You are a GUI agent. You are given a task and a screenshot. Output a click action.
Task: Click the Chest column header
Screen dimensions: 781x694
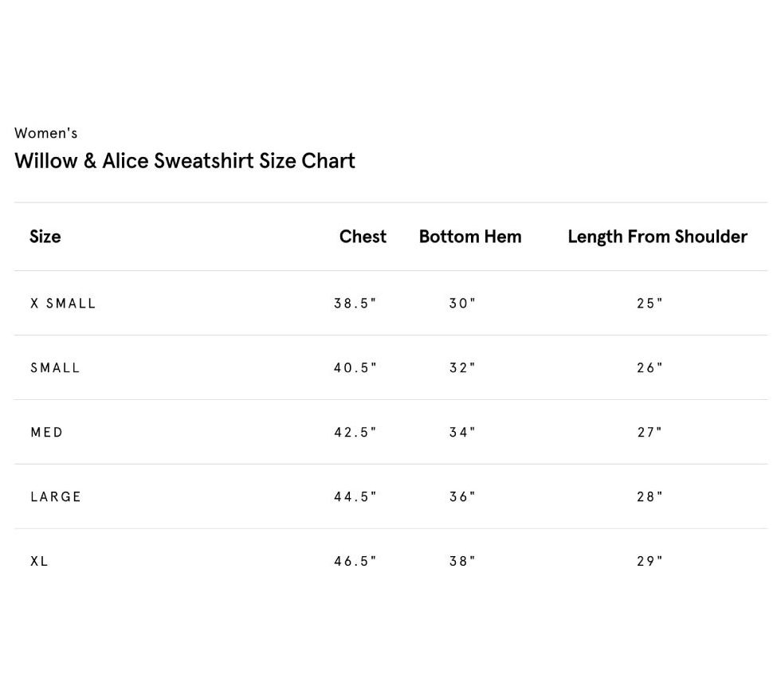(x=363, y=237)
